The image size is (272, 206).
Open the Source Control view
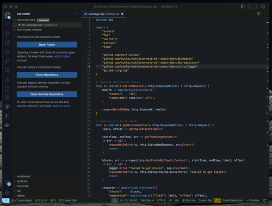tap(7, 34)
